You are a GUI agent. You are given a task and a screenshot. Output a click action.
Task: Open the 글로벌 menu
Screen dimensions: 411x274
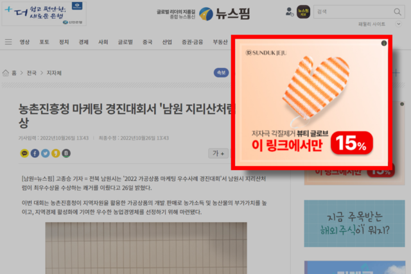coord(125,42)
